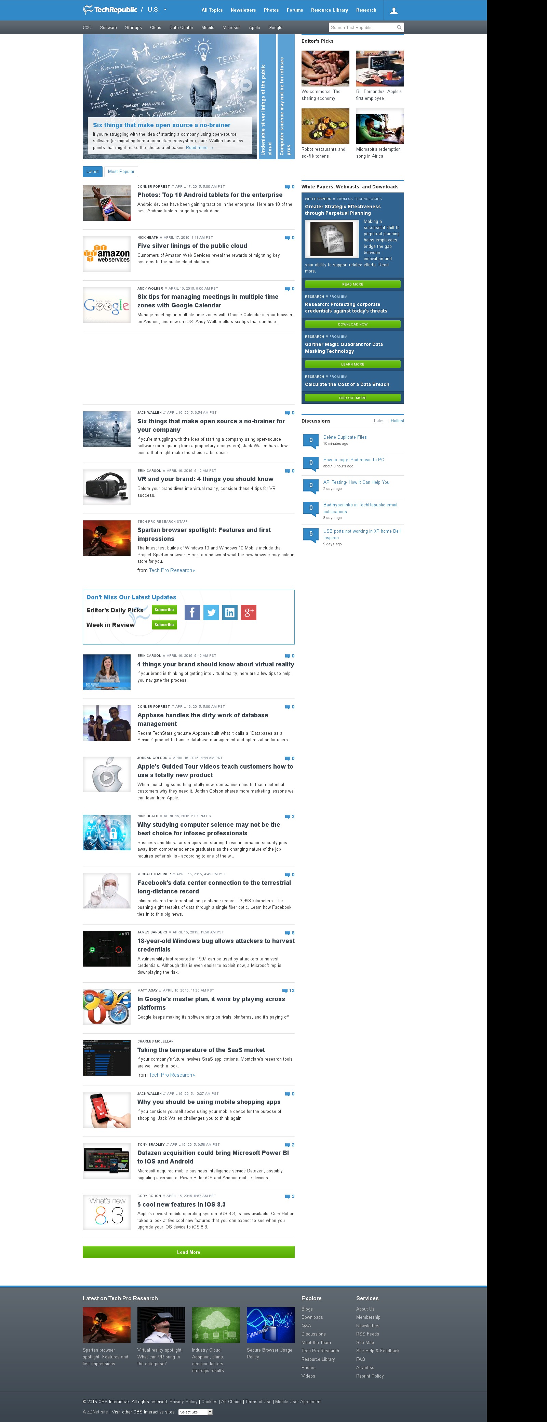Open Meet the Team in Explore

tap(316, 1343)
